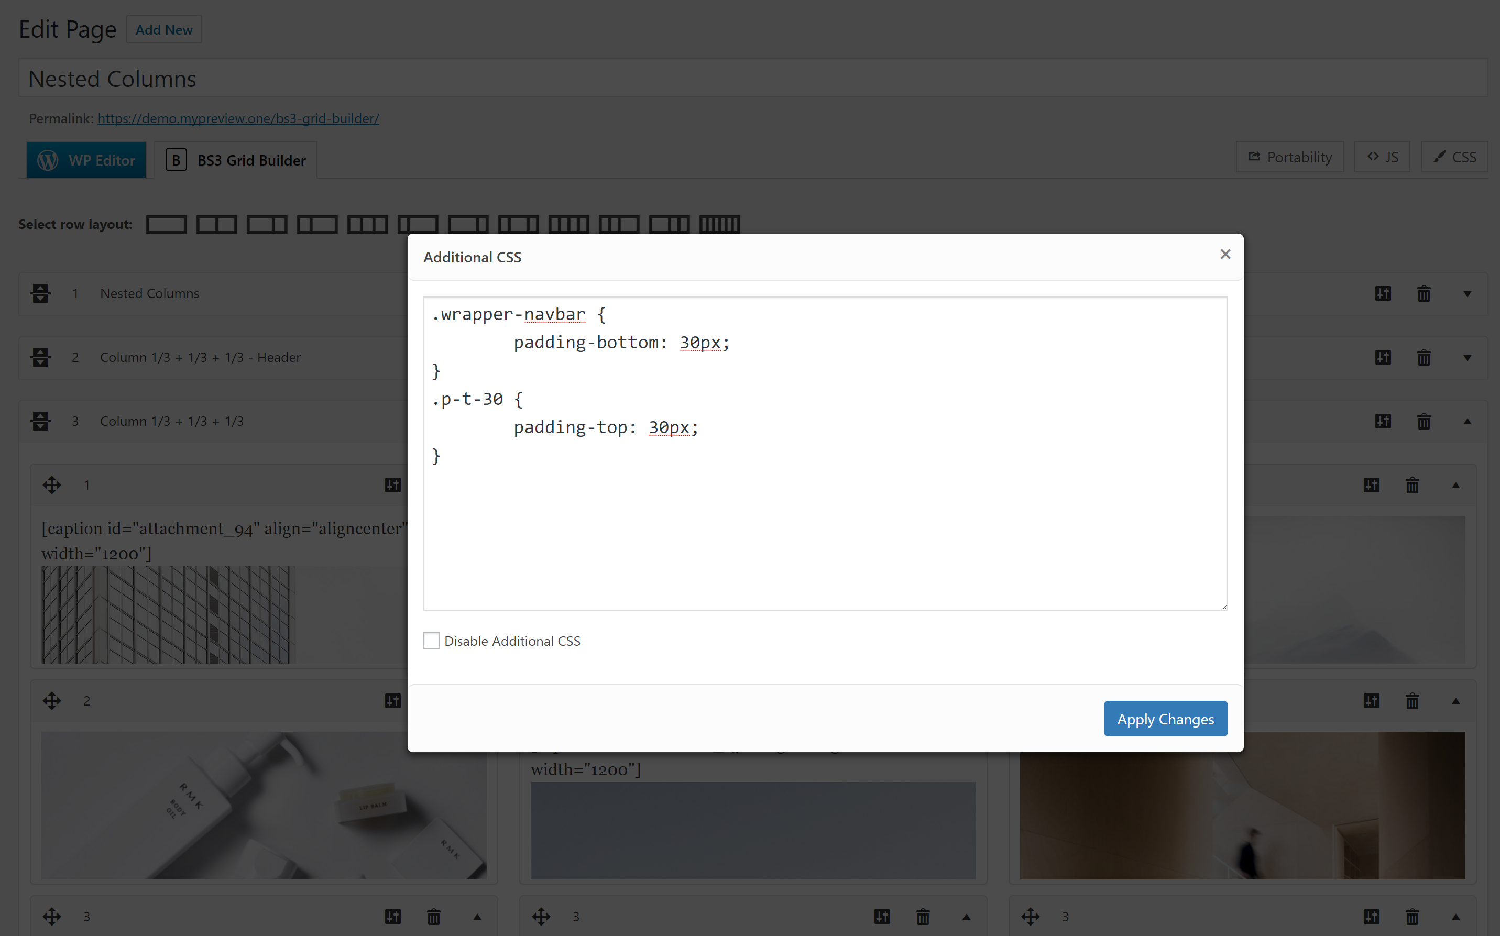Click the 'Column 1/3 + 1/3 + 1/3 - Header' row title

point(201,357)
